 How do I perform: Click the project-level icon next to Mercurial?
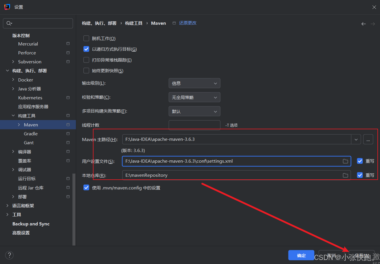click(68, 44)
